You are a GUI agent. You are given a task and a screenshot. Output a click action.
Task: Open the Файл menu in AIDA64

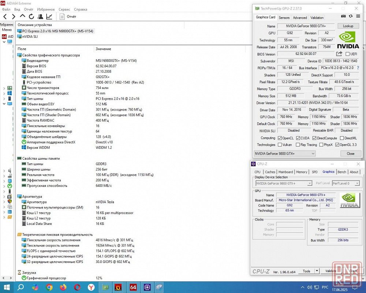coord(6,10)
